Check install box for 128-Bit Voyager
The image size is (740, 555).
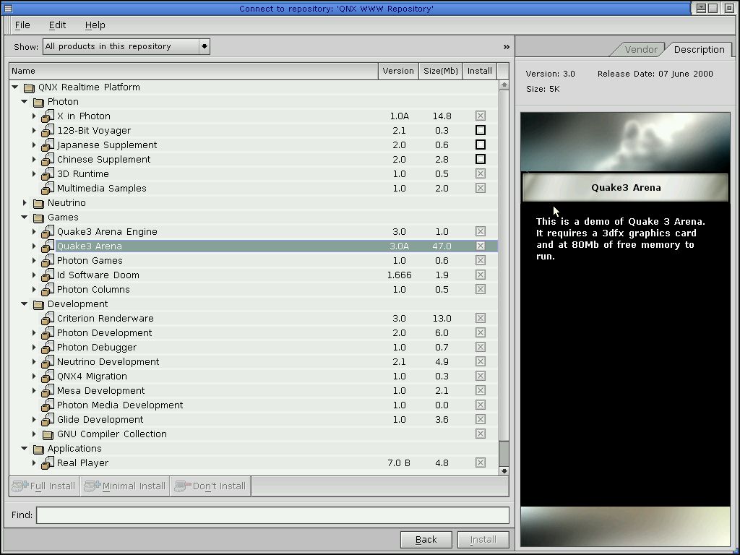(x=480, y=131)
